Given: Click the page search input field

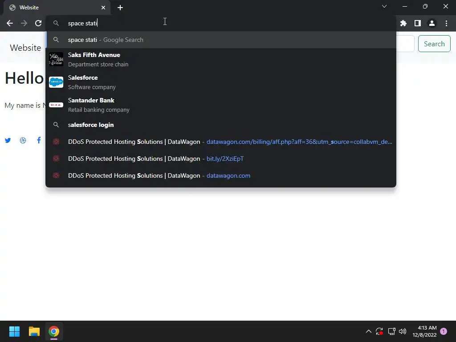Looking at the screenshot, I should pos(405,44).
